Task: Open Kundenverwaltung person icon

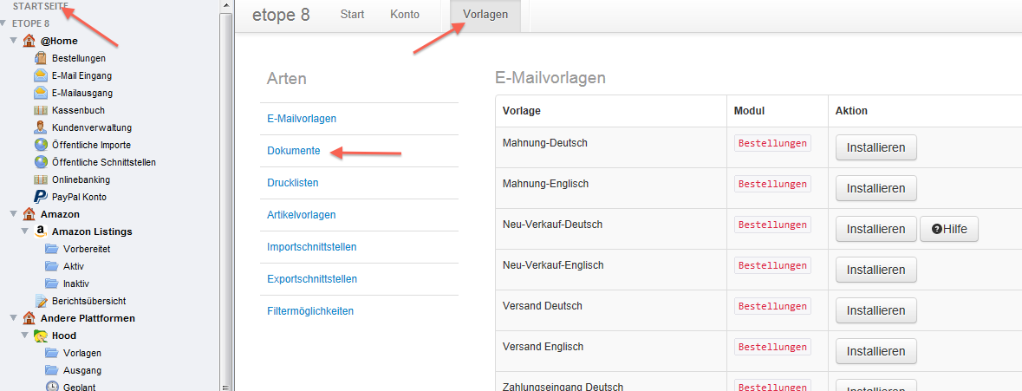Action: pyautogui.click(x=41, y=127)
